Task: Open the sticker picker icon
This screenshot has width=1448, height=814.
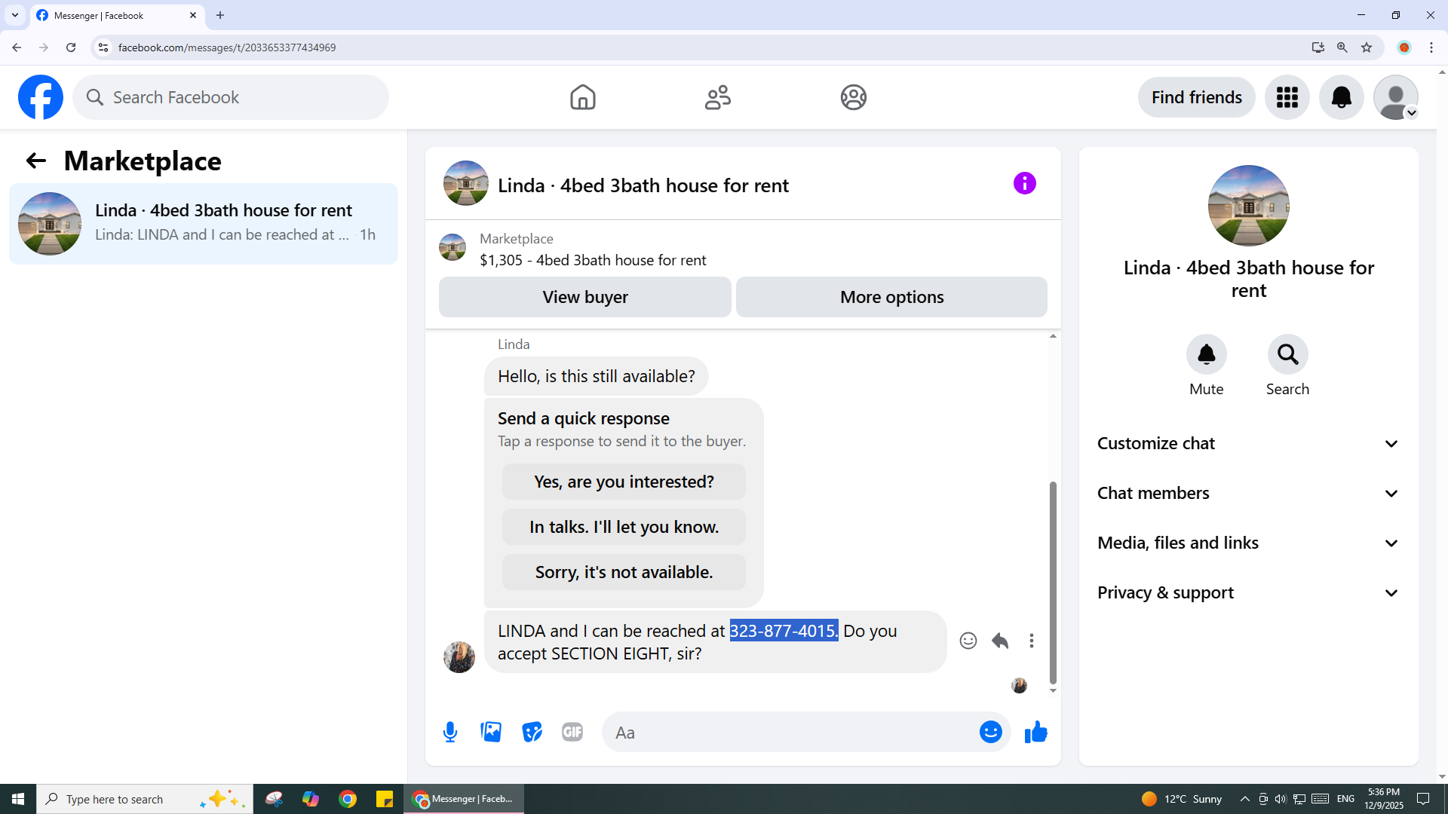Action: 532,732
